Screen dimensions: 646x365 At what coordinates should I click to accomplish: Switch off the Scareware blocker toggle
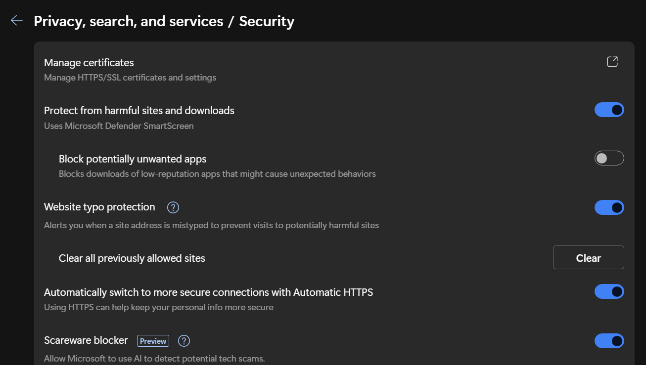[609, 341]
